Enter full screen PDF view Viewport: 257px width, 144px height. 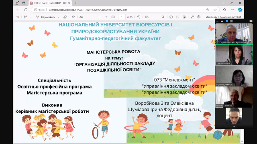tap(192, 17)
